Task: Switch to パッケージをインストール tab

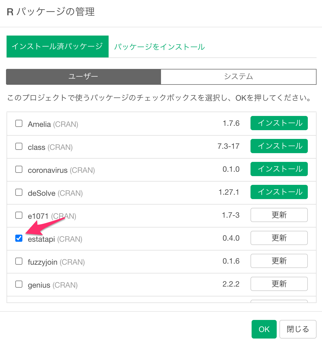Action: pos(159,47)
